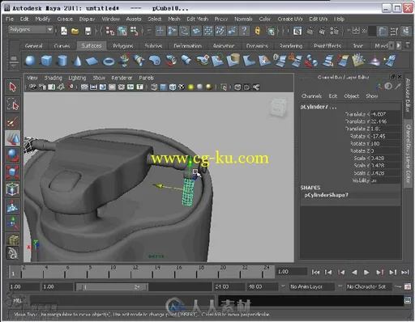Activate the Lasso select tool
Viewport: 415px width, 322px height.
(12, 104)
